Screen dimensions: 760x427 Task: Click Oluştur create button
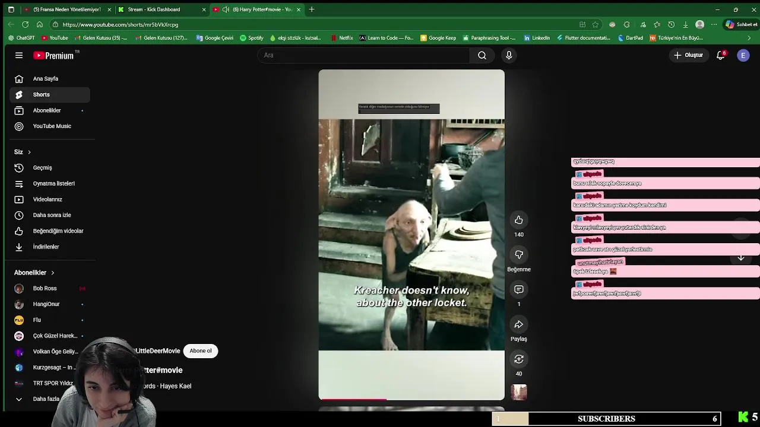688,55
